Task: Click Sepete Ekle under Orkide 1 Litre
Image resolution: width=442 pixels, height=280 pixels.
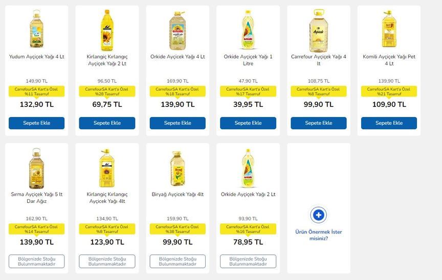Action: [248, 123]
